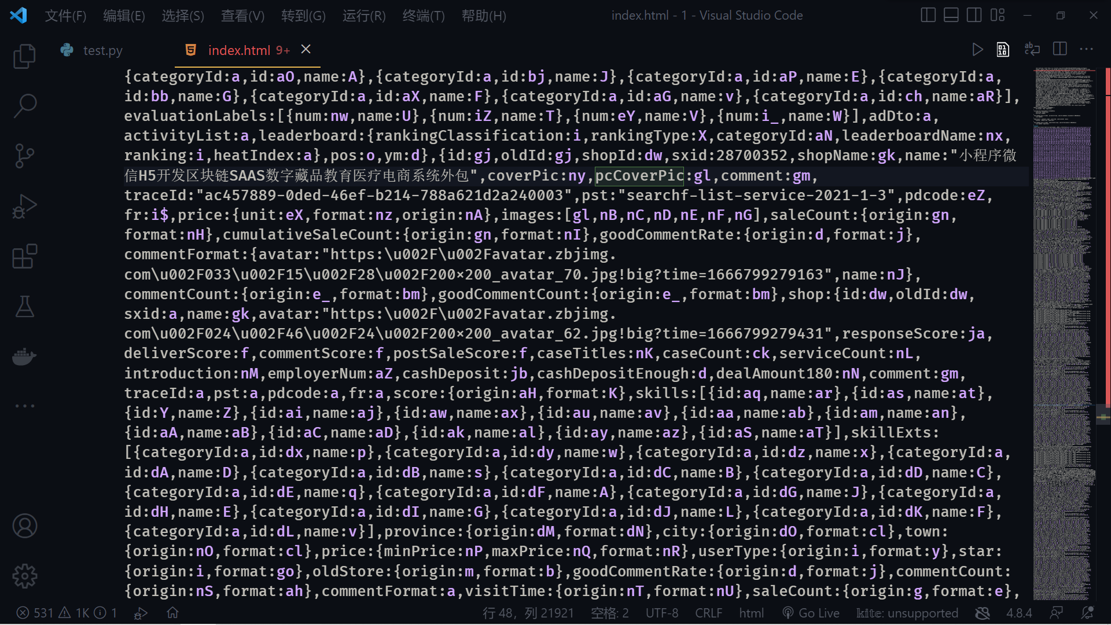This screenshot has width=1111, height=625.
Task: Open Search in the activity bar
Action: tap(24, 106)
